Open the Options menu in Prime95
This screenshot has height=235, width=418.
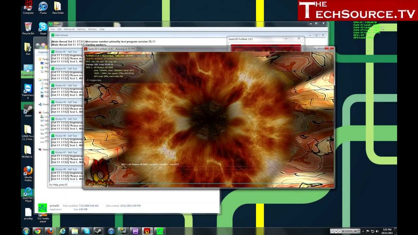(x=81, y=29)
